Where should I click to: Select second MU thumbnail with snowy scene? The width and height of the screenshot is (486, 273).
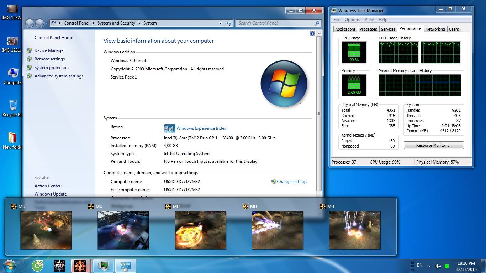[123, 230]
